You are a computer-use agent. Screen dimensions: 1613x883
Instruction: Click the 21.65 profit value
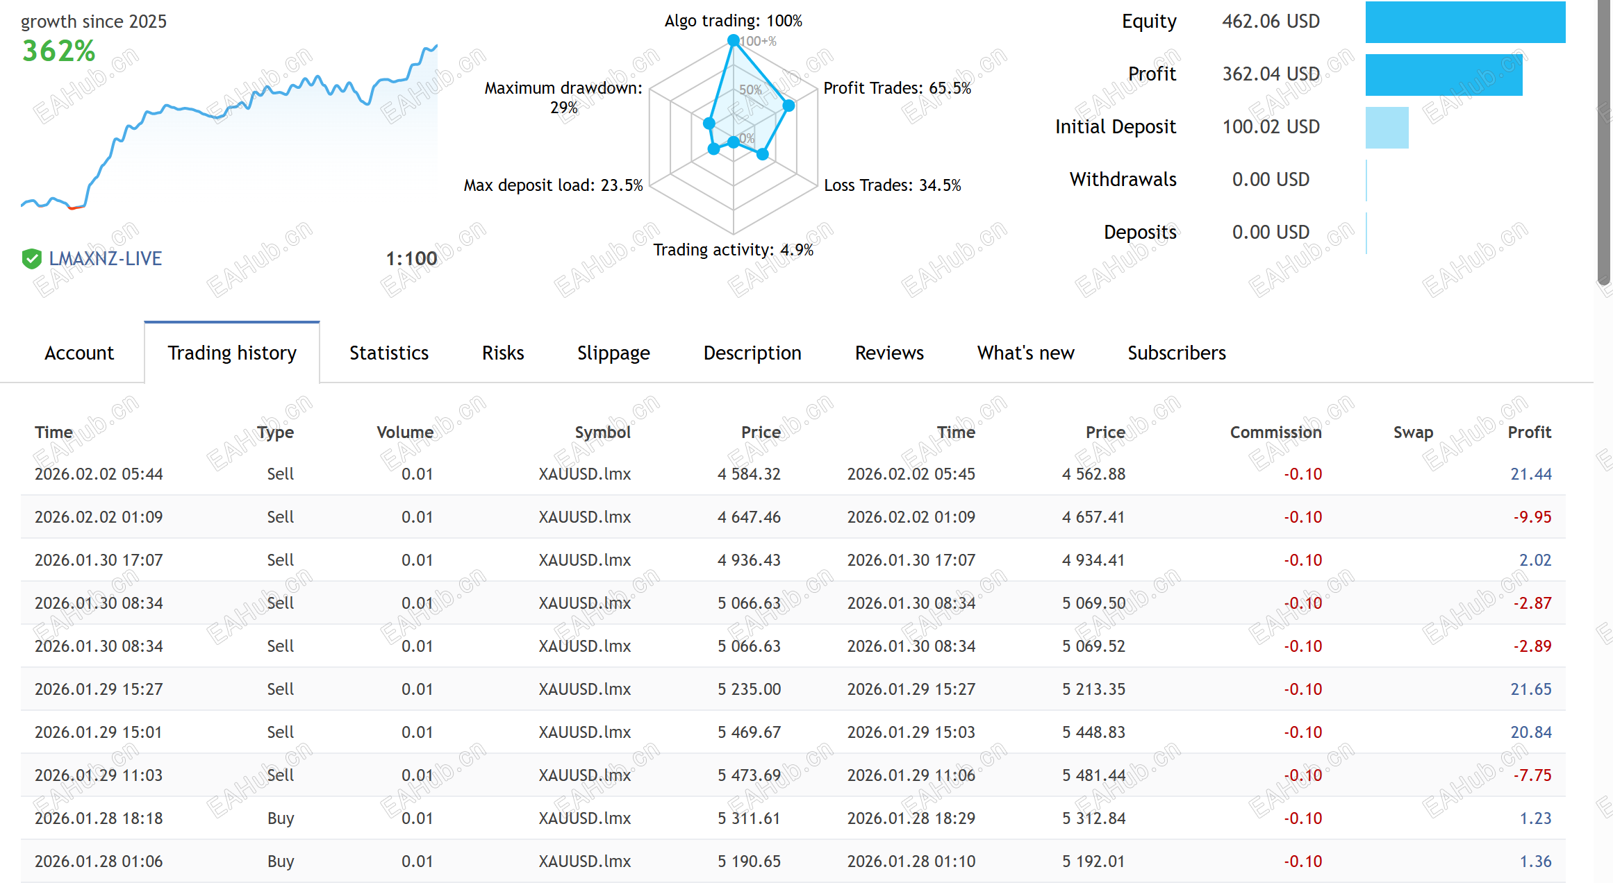click(1530, 689)
